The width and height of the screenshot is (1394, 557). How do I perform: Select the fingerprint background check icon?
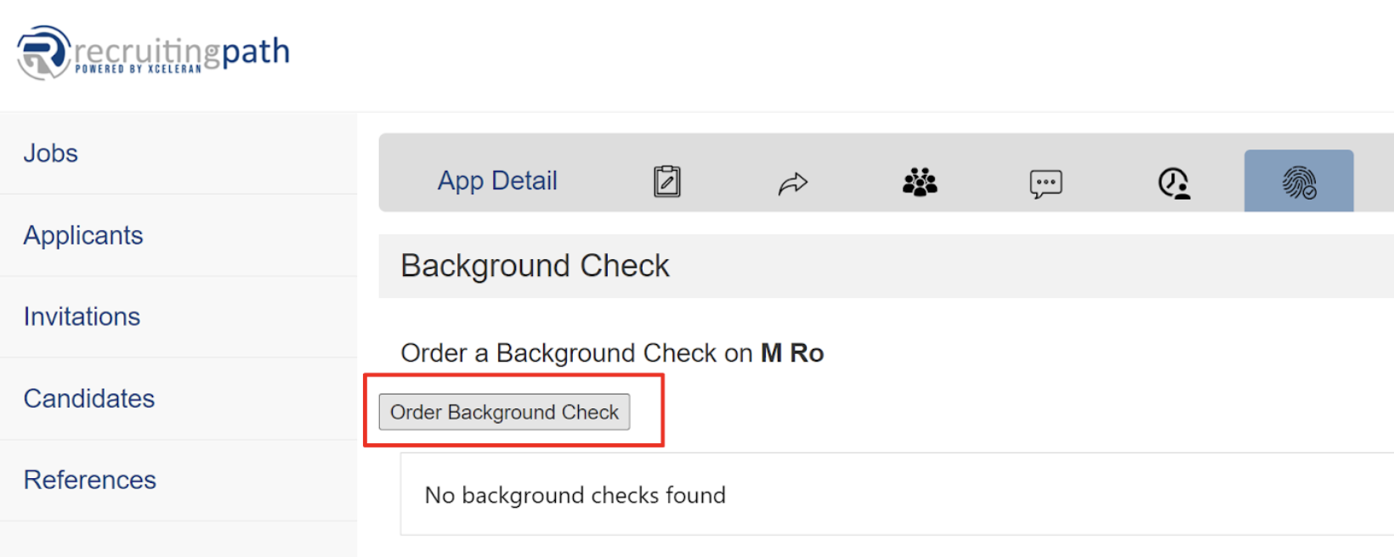click(1299, 182)
